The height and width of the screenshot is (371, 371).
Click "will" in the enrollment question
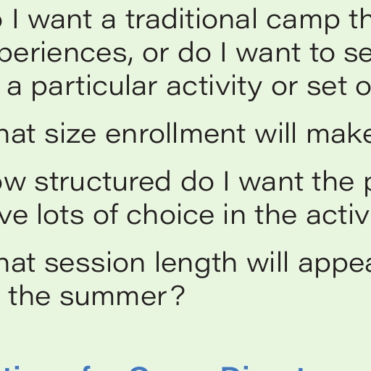coord(276,134)
